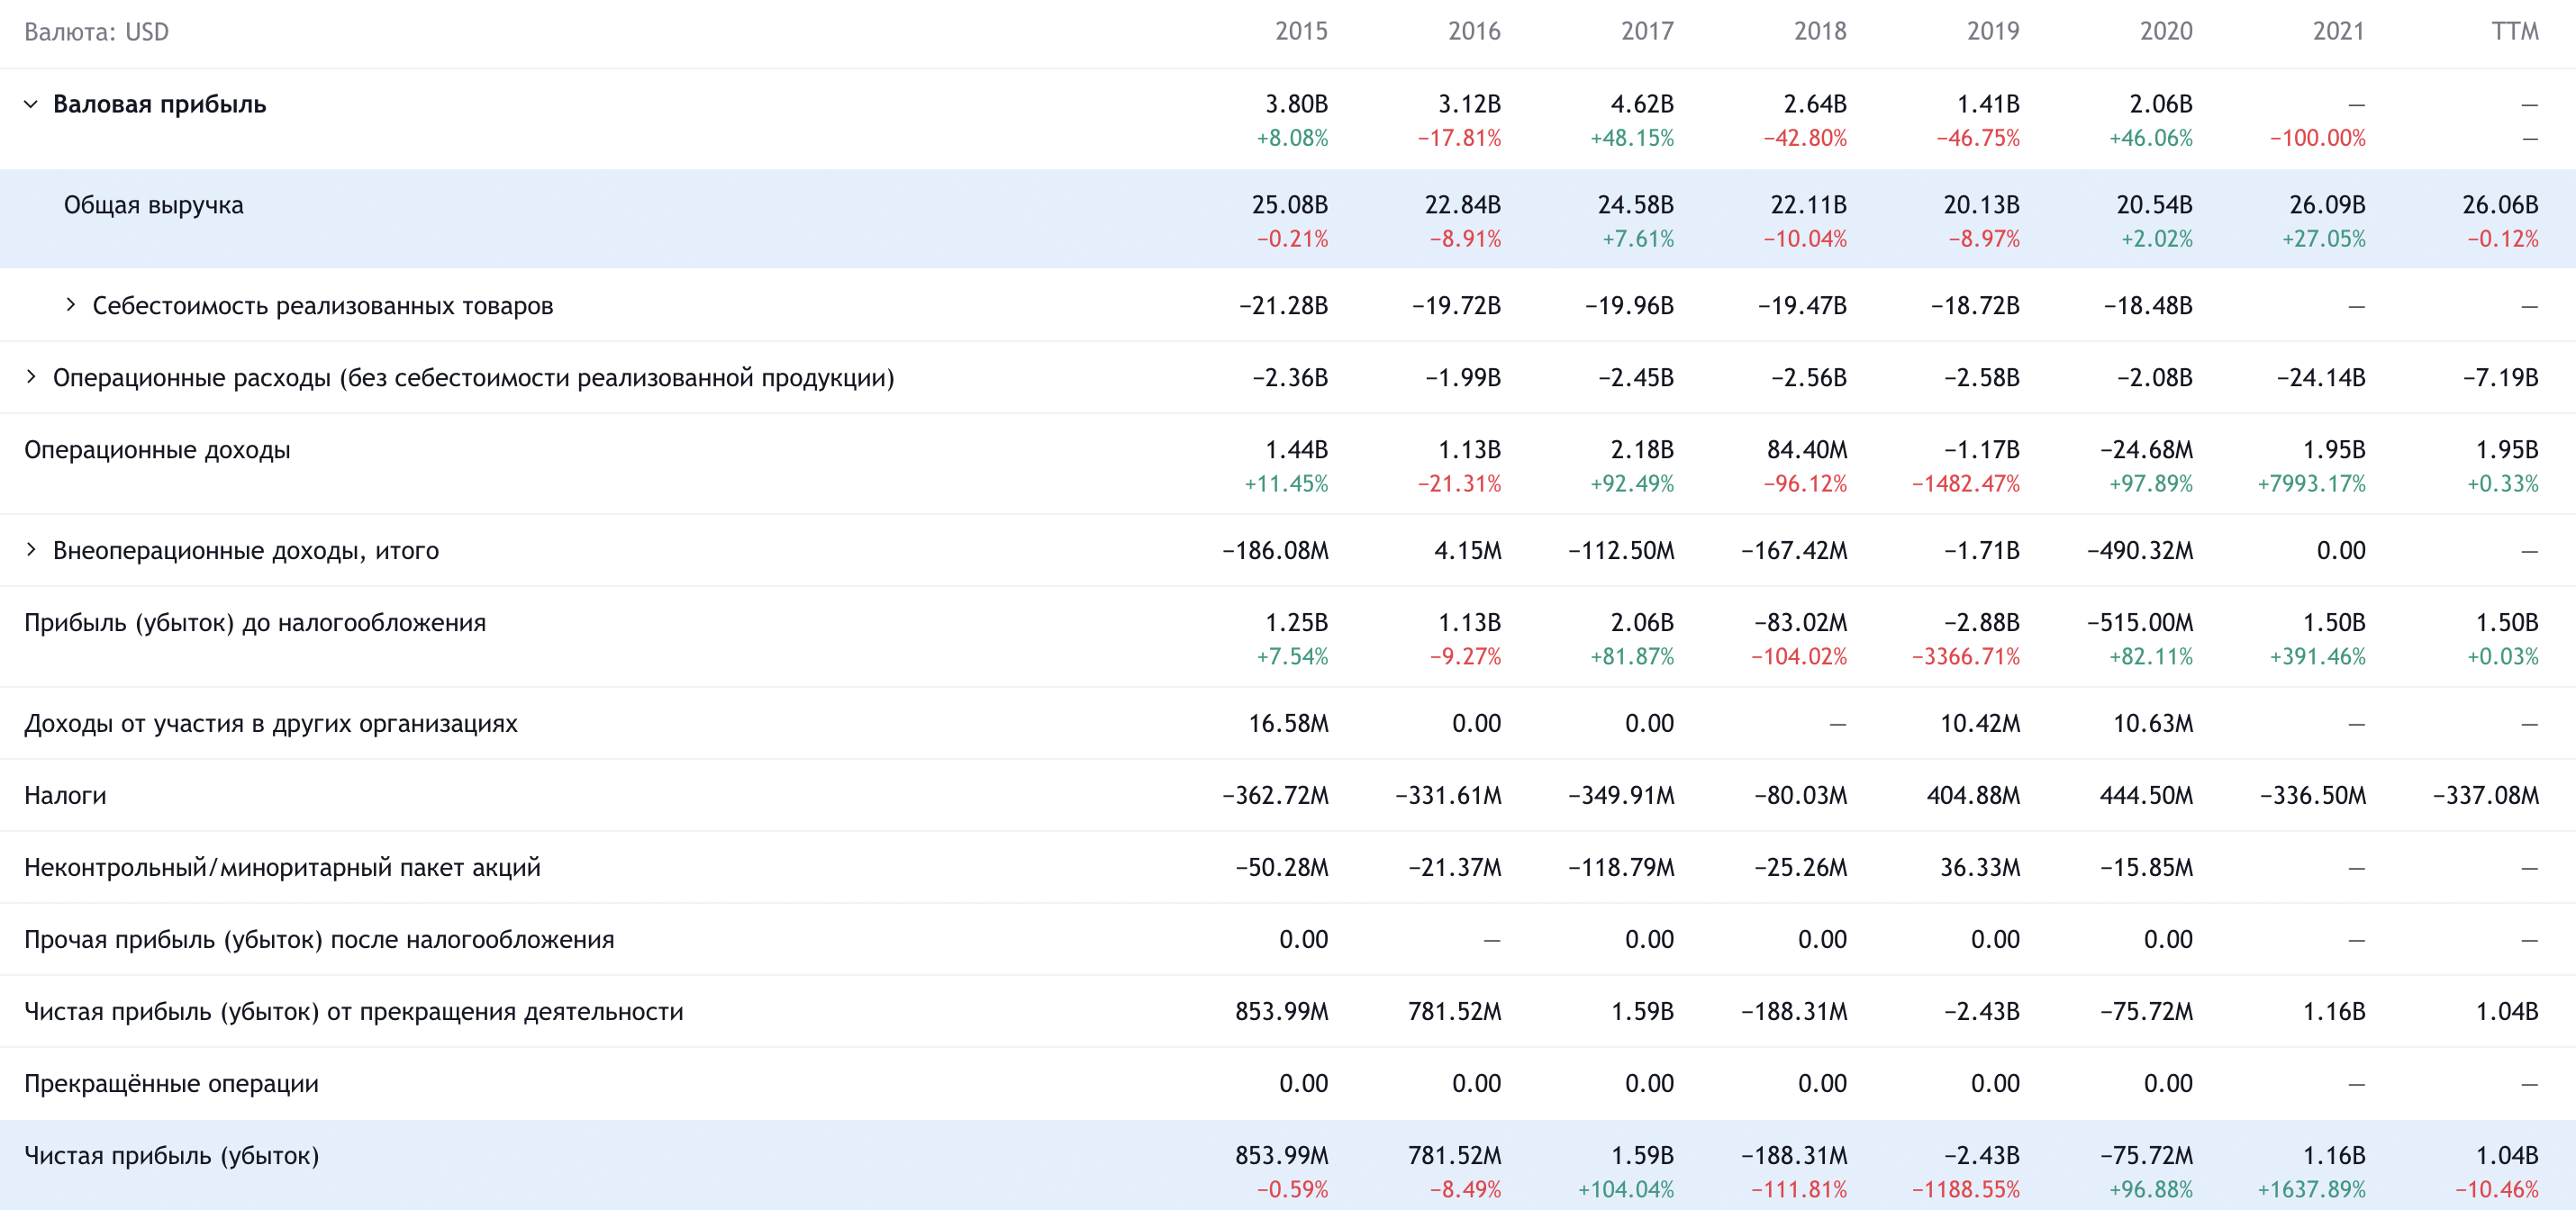Click operating income change +7993.17%
Image resolution: width=2576 pixels, height=1210 pixels.
tap(2312, 483)
